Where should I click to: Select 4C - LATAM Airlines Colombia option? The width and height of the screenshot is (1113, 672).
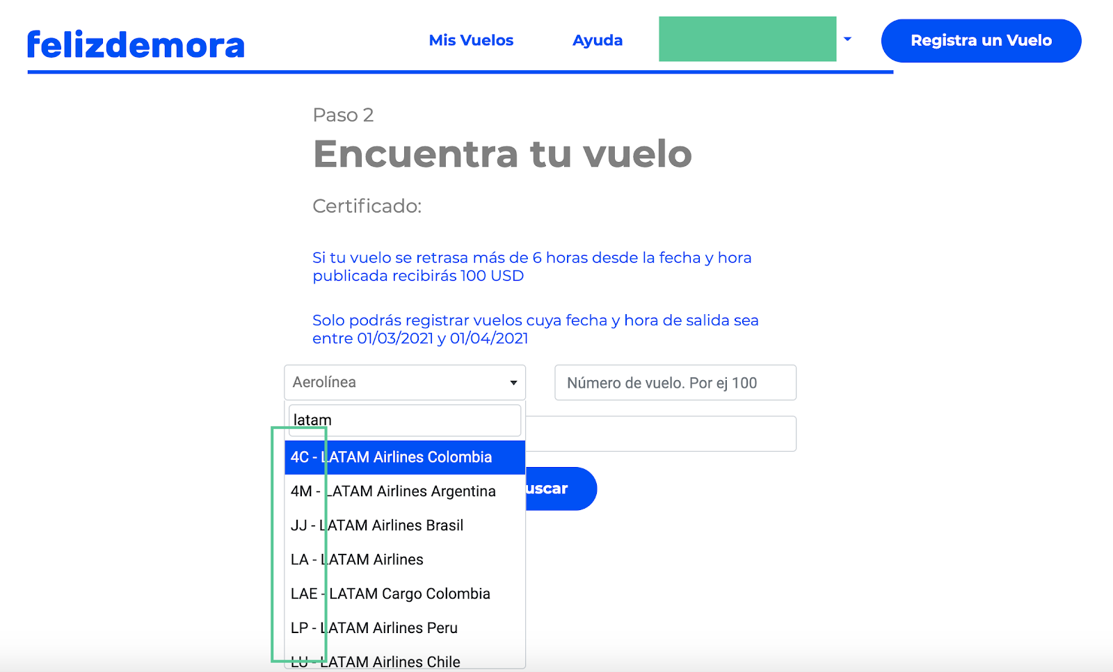(x=405, y=457)
